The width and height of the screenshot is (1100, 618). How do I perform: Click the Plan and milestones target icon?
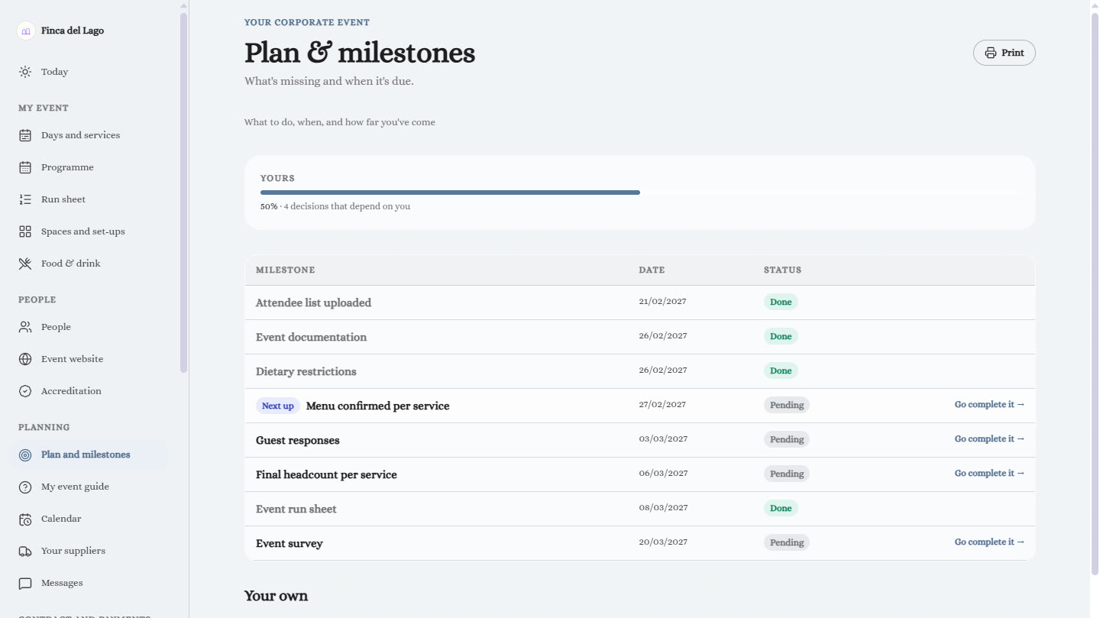click(25, 455)
